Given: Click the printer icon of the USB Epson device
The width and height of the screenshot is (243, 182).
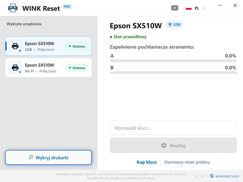Looking at the screenshot, I should 15,46.
